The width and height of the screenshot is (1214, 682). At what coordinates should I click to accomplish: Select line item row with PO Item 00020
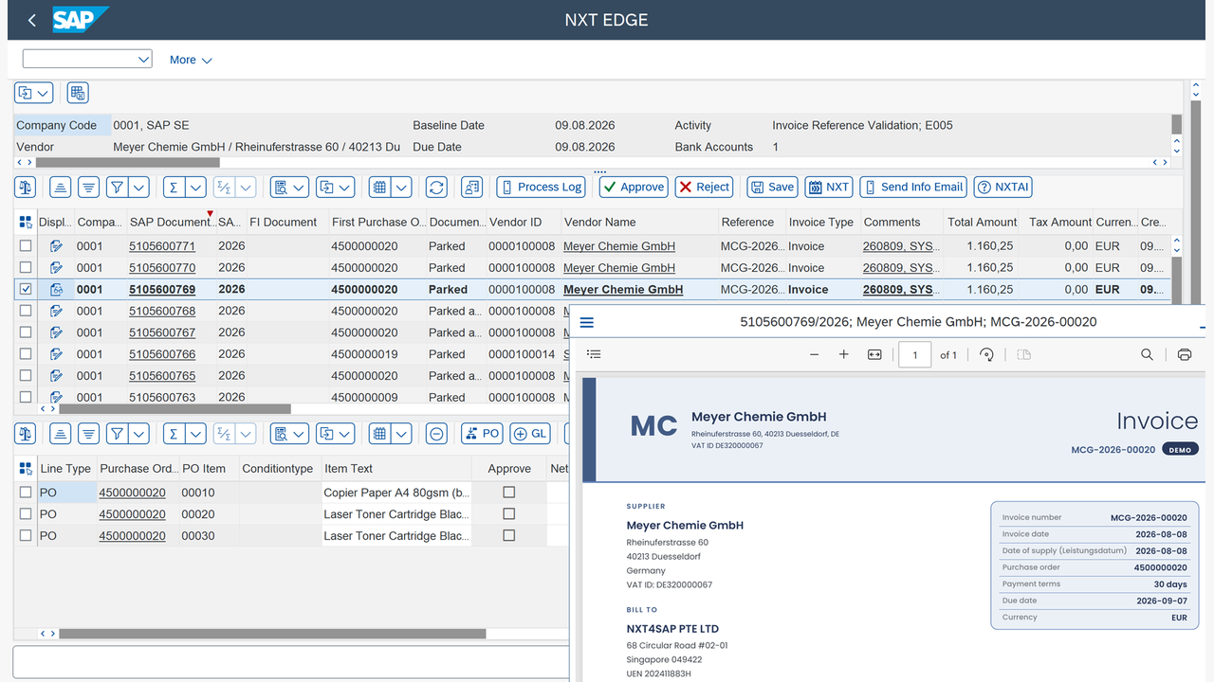(26, 514)
